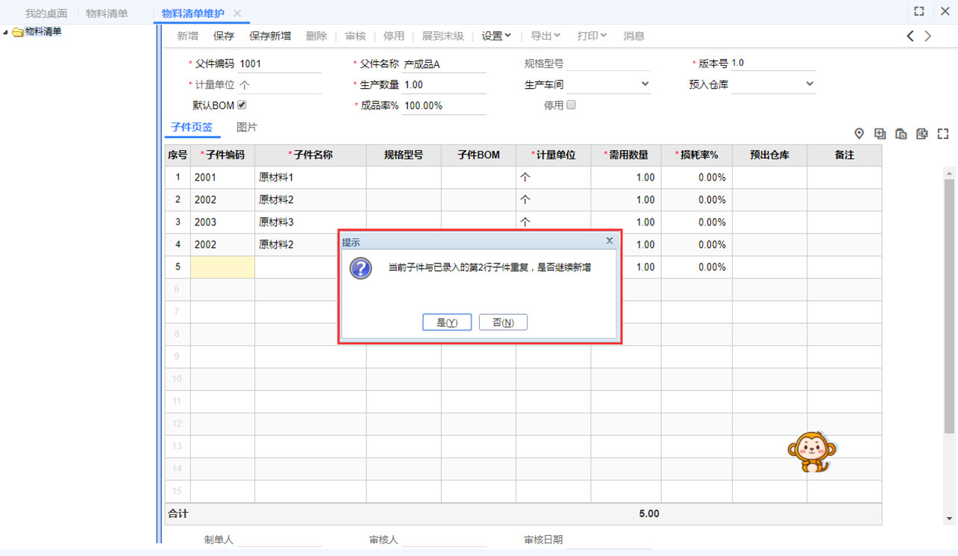Switch to the 图片 tab

[x=246, y=128]
